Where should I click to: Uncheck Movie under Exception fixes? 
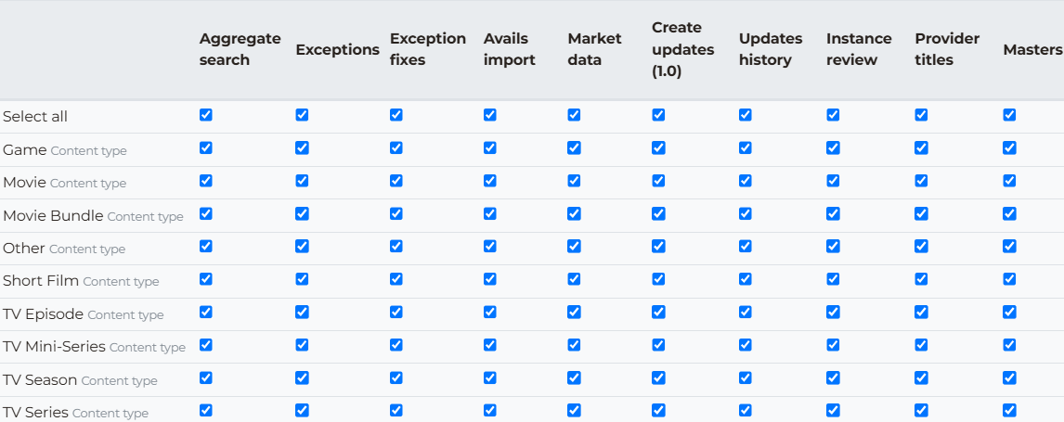(x=396, y=181)
